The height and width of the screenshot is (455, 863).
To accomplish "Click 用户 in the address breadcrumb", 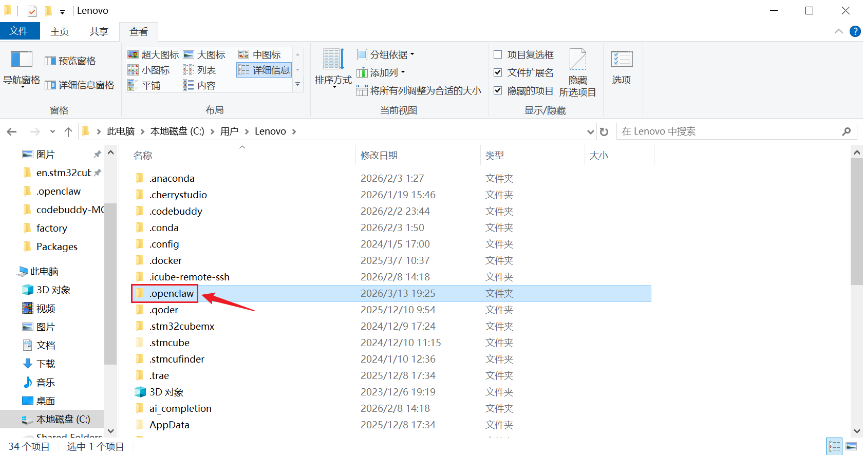I will pyautogui.click(x=230, y=131).
